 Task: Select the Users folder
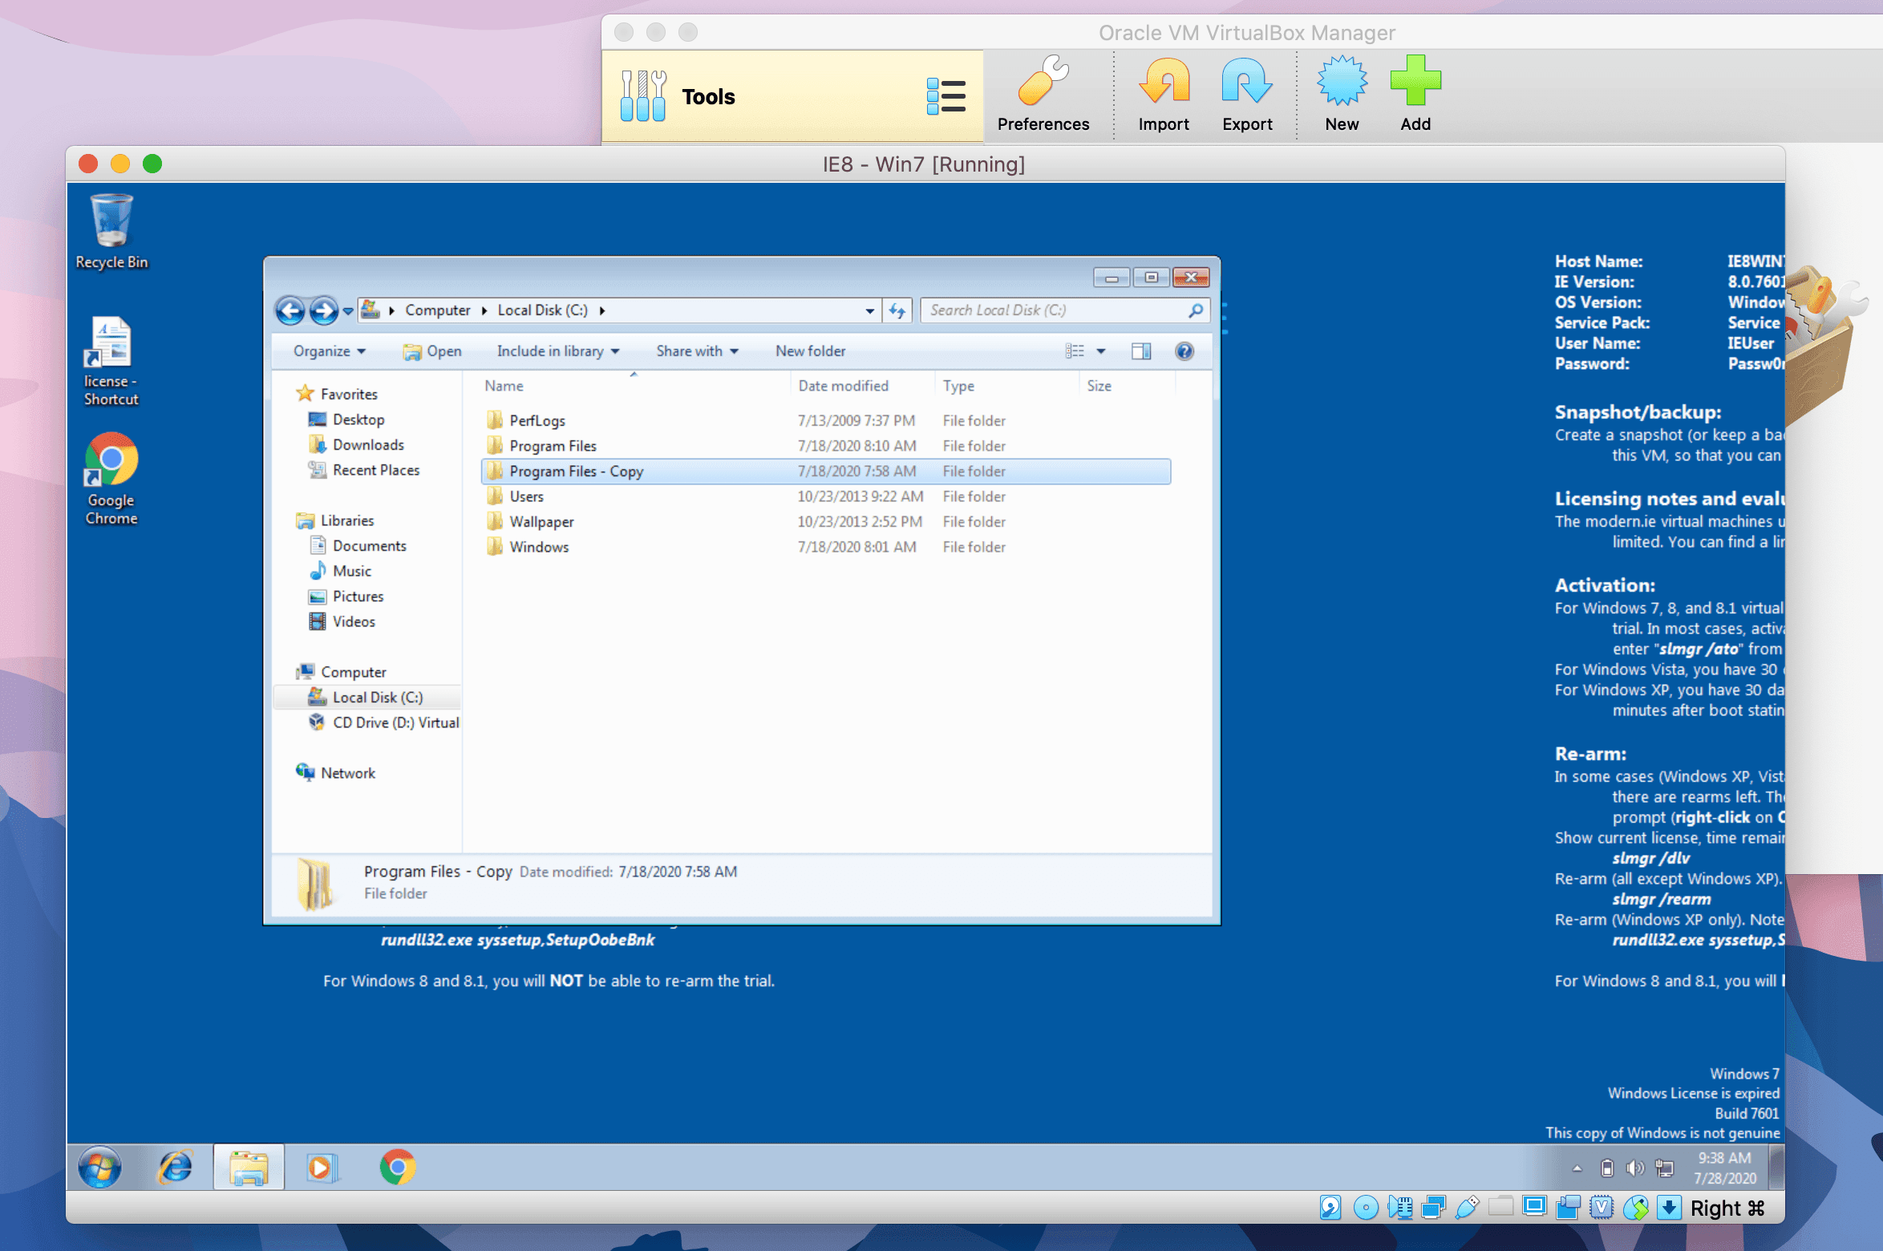[826, 496]
